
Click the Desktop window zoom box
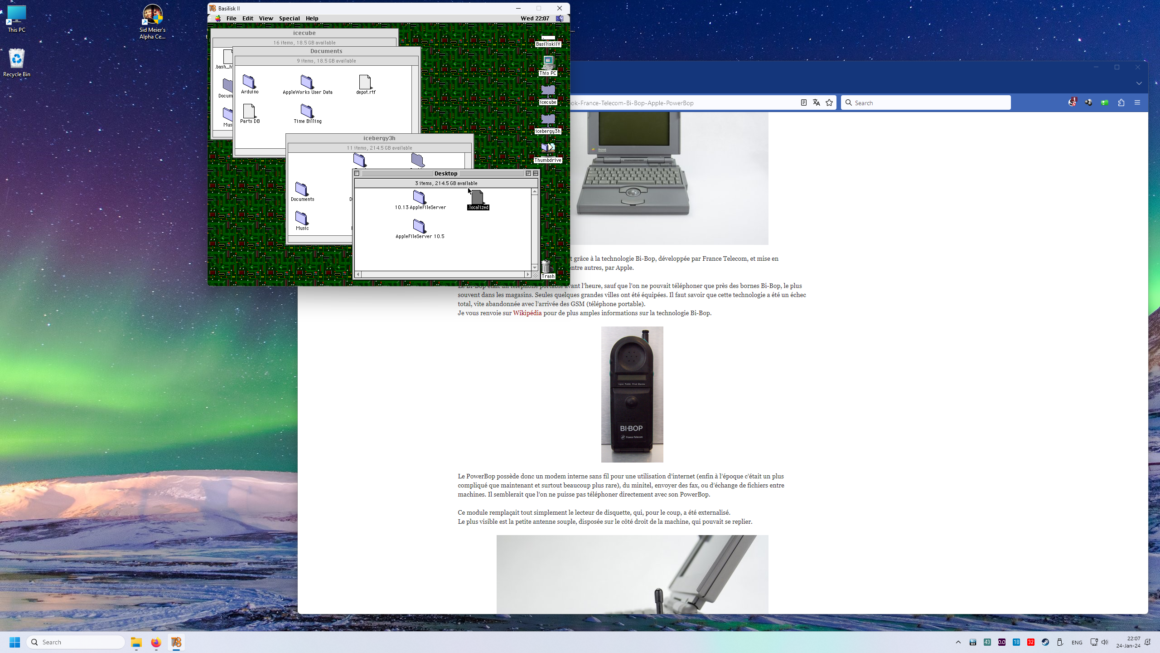528,173
